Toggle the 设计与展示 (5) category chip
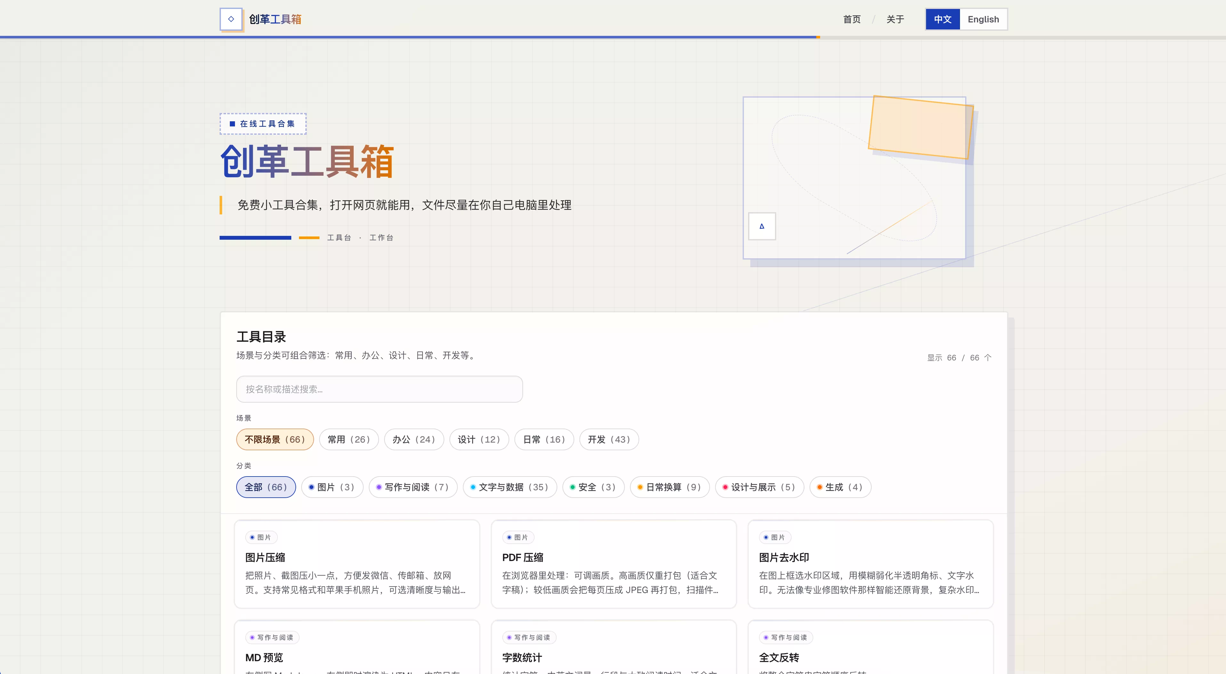Screen dimensions: 1226x674 [759, 487]
